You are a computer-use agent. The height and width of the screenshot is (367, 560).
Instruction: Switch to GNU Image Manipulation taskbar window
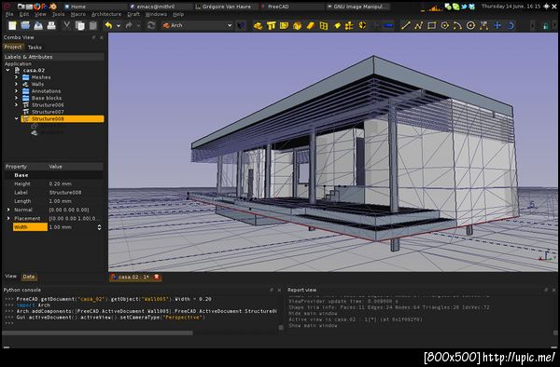coord(357,7)
